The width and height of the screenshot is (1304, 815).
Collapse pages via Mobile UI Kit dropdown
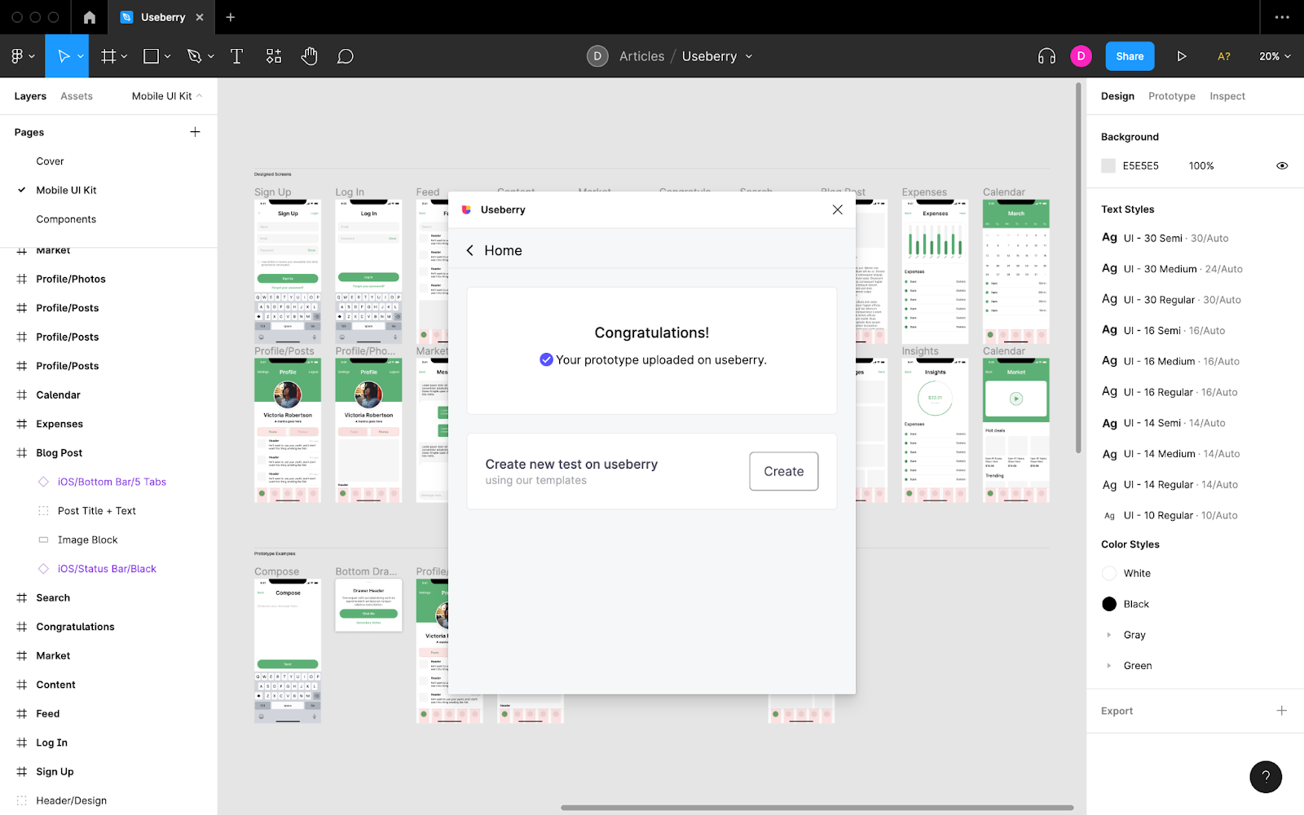[x=167, y=96]
